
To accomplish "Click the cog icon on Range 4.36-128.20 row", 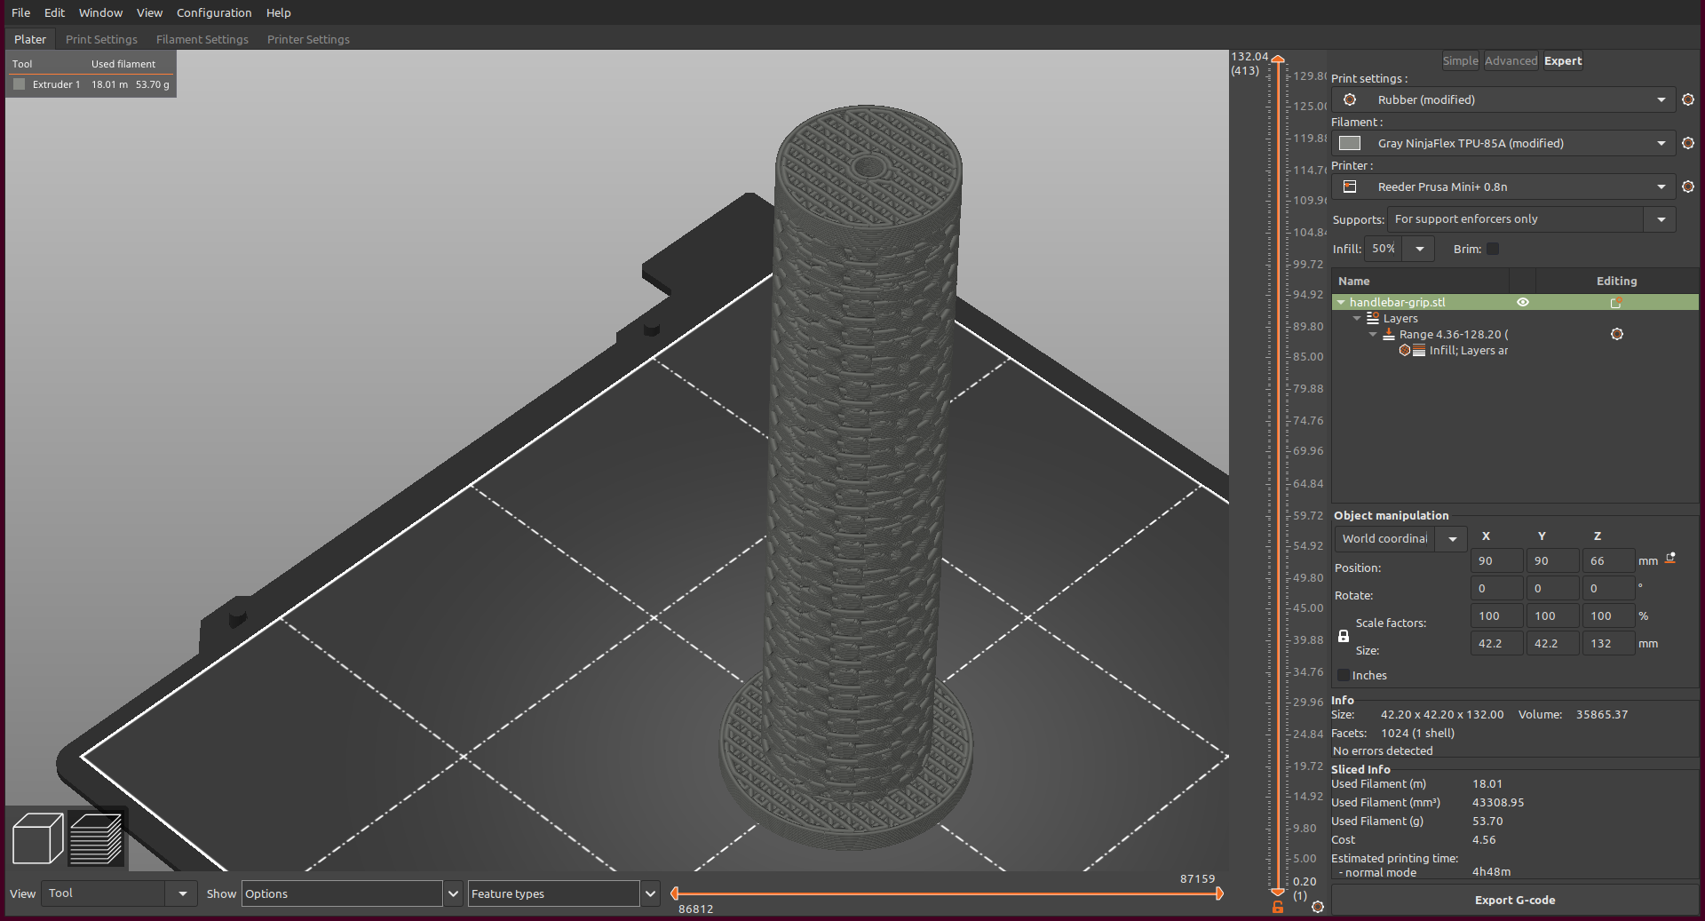I will [x=1617, y=334].
